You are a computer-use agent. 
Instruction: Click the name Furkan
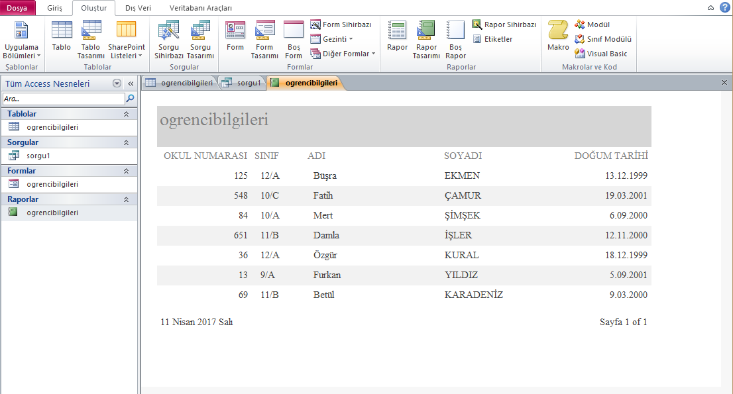(327, 275)
